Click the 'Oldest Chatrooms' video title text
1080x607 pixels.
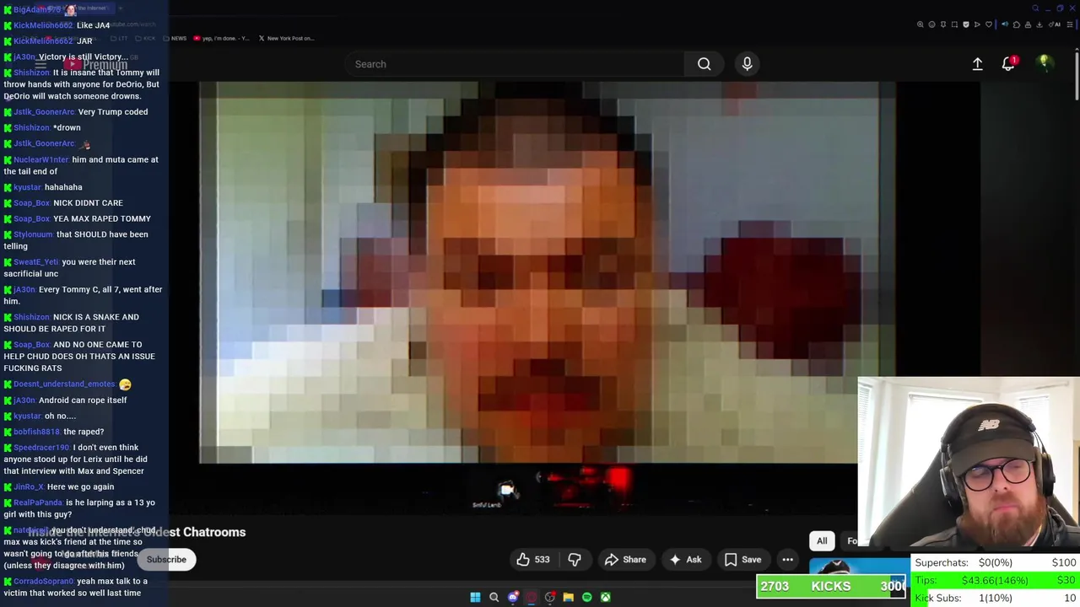tap(194, 532)
